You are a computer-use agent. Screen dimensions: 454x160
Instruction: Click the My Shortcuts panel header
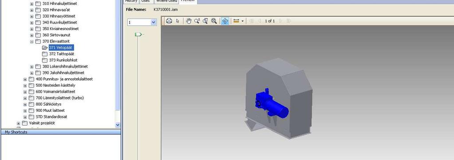pos(61,132)
